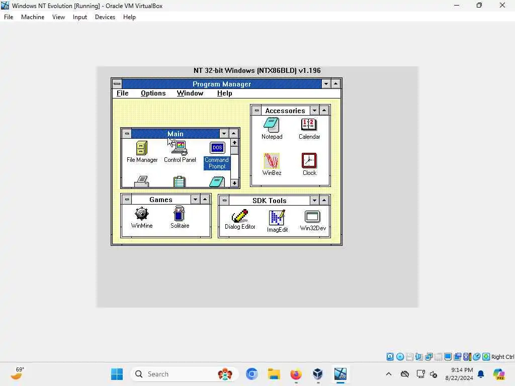Show hidden system tray icons
The width and height of the screenshot is (515, 386).
(x=389, y=374)
